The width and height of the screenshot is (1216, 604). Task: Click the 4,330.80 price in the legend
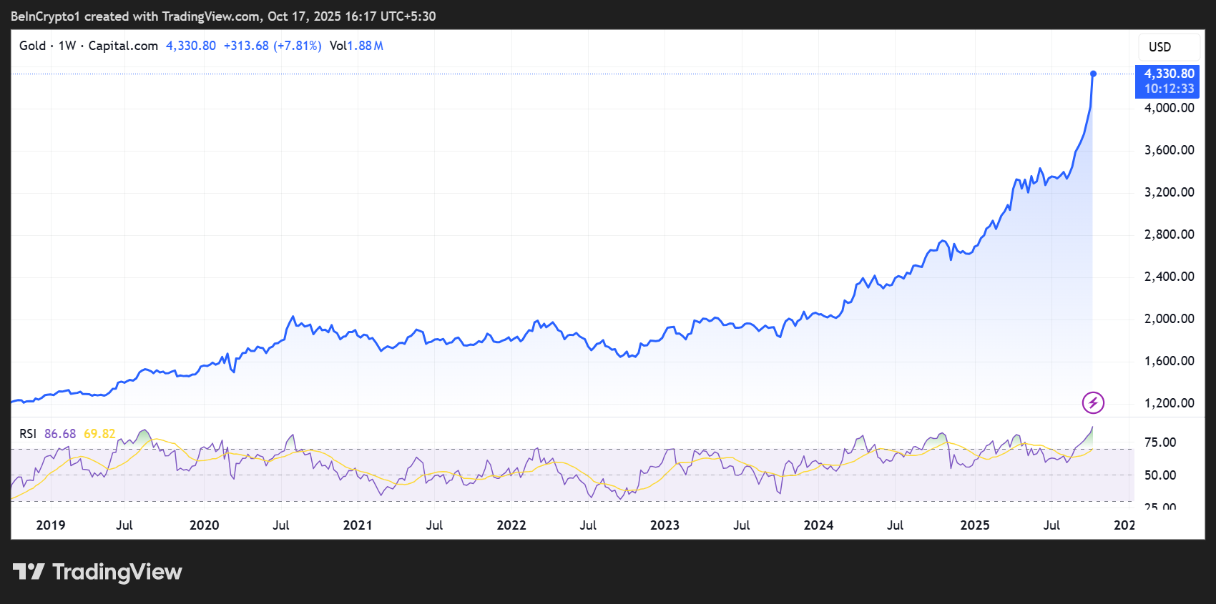(191, 46)
